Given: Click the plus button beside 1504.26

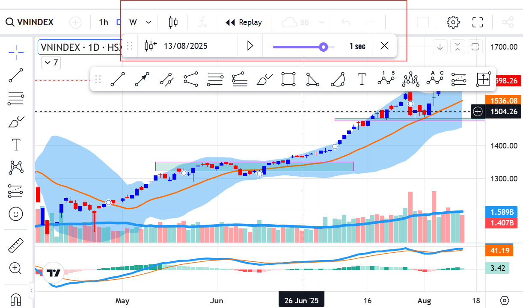Looking at the screenshot, I should coord(478,112).
